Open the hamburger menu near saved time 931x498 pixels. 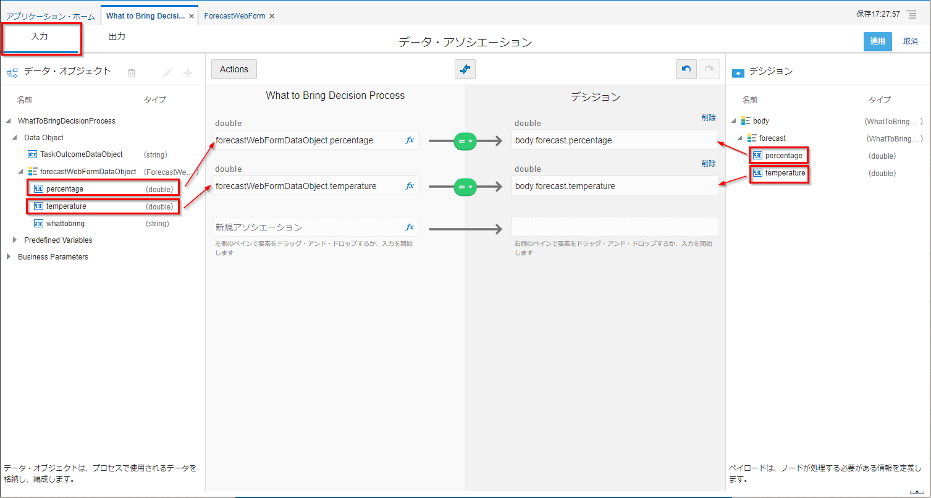pyautogui.click(x=912, y=14)
